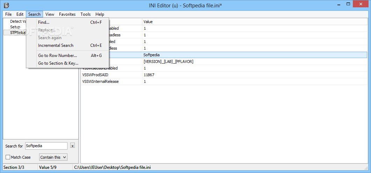Open the Favorites menu
371x173 pixels.
click(x=67, y=14)
